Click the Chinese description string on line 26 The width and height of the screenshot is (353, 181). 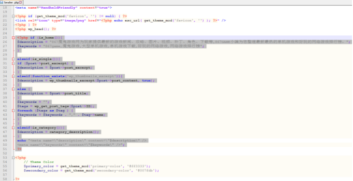click(198, 42)
